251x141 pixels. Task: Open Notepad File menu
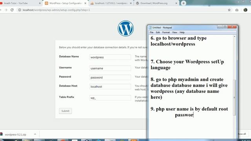[x=151, y=32]
